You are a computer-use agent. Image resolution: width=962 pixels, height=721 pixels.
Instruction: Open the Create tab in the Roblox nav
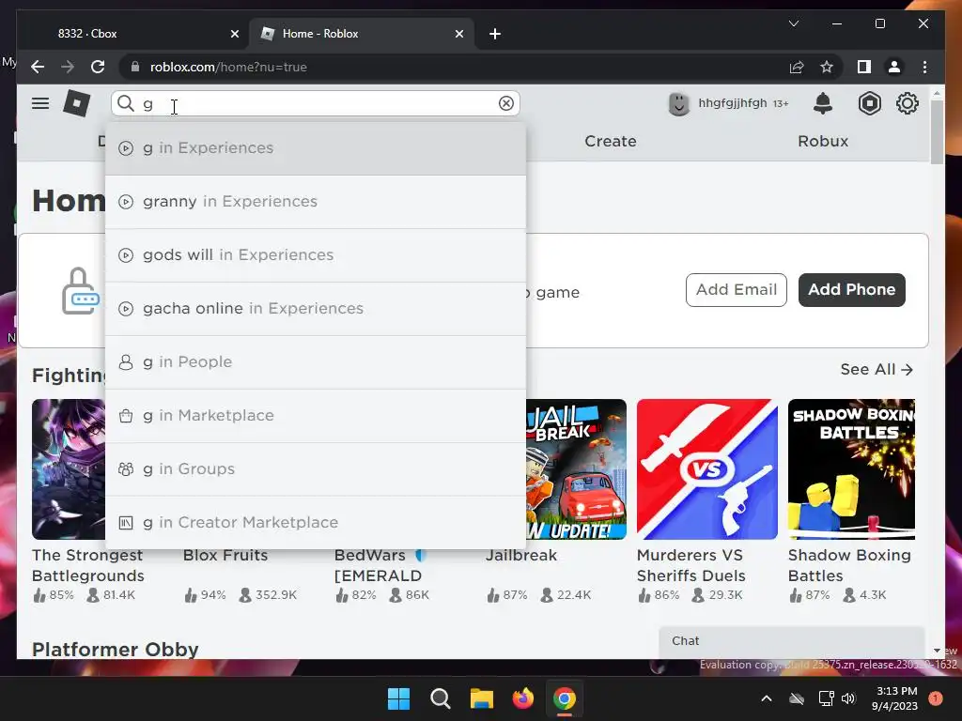(x=611, y=141)
